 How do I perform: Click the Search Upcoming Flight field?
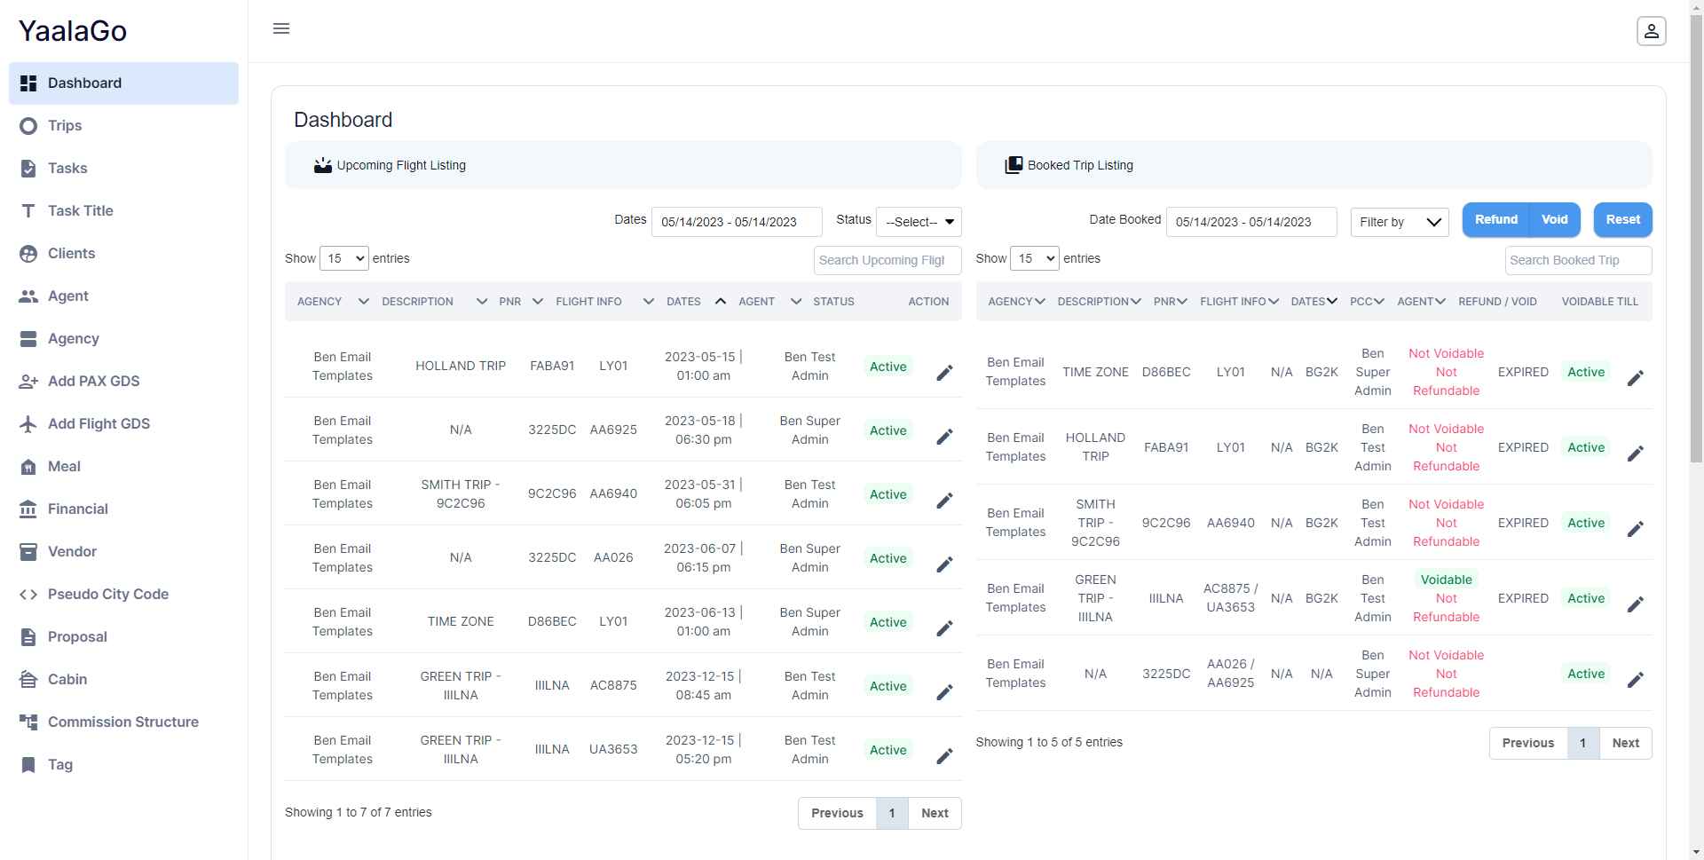pyautogui.click(x=887, y=260)
